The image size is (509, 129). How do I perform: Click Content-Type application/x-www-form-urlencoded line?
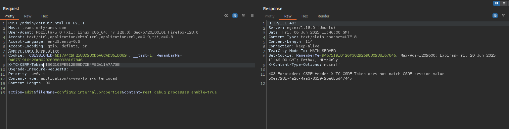click(63, 78)
